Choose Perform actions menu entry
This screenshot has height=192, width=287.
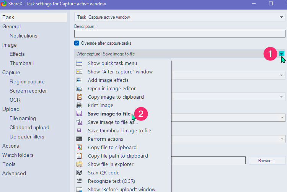pyautogui.click(x=123, y=139)
